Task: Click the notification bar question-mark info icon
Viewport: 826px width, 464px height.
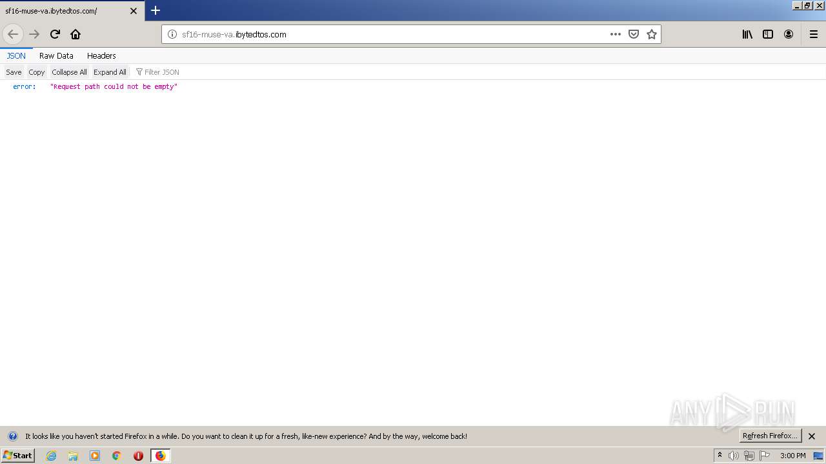Action: [12, 436]
